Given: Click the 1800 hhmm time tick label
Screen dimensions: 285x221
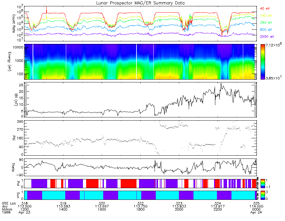Looking at the screenshot, I should (140, 209).
